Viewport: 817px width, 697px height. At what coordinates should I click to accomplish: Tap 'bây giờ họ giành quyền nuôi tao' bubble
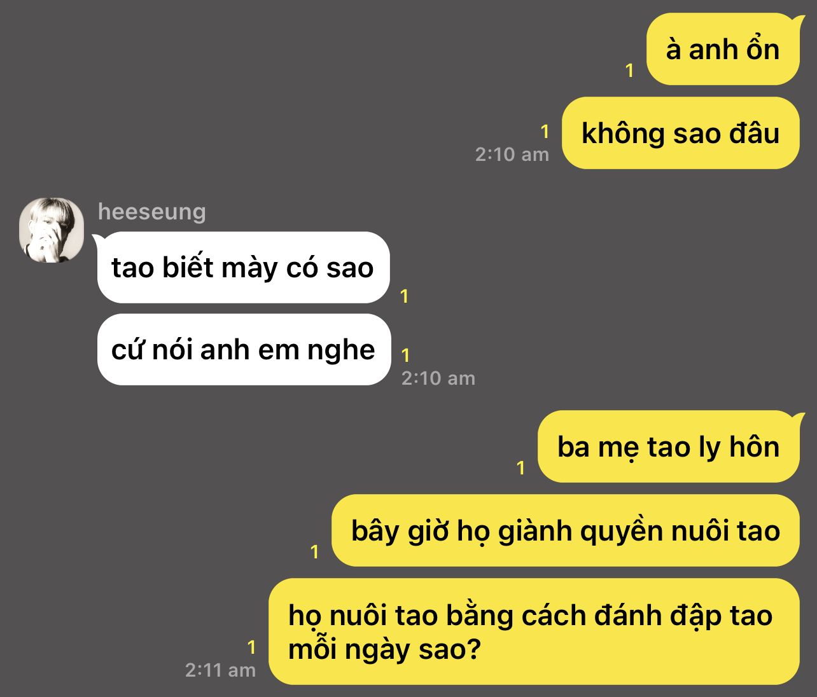pyautogui.click(x=566, y=530)
